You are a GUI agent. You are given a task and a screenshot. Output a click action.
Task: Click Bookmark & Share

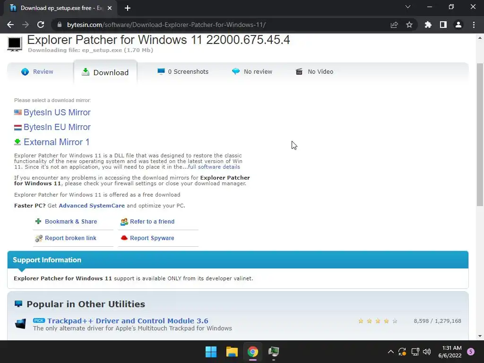click(71, 221)
